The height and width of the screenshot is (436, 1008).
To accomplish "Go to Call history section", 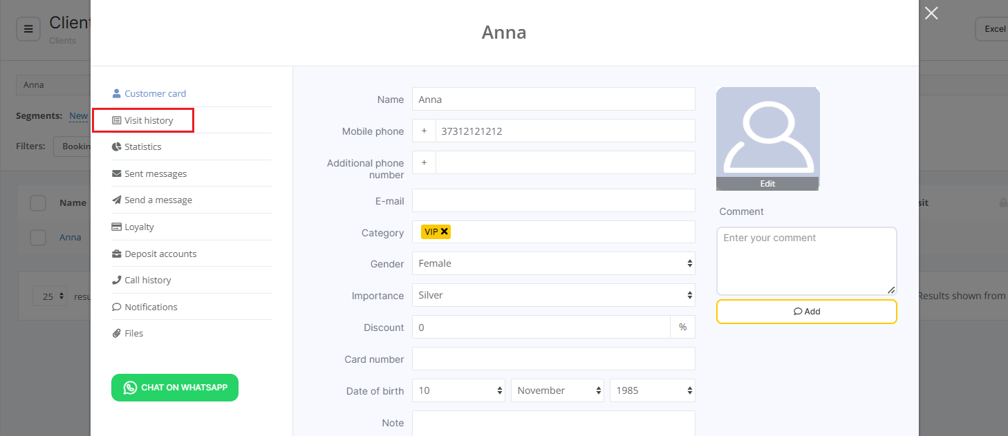I will pyautogui.click(x=147, y=280).
